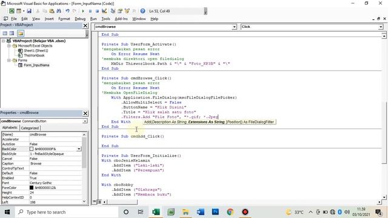Click the View Microsoft Excel toolbar icon
Viewport: 388px width, 218px height.
pos(12,11)
